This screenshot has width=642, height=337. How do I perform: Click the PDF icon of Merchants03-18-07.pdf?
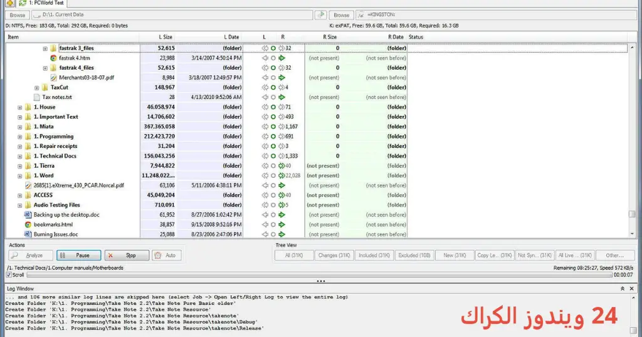53,78
